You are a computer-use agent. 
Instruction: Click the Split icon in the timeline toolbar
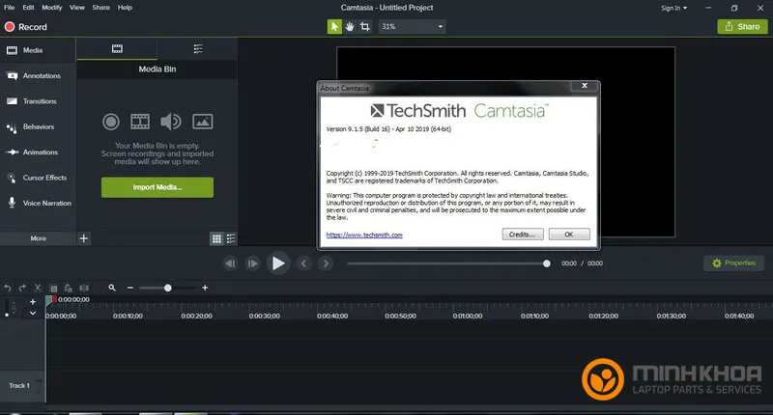click(83, 288)
